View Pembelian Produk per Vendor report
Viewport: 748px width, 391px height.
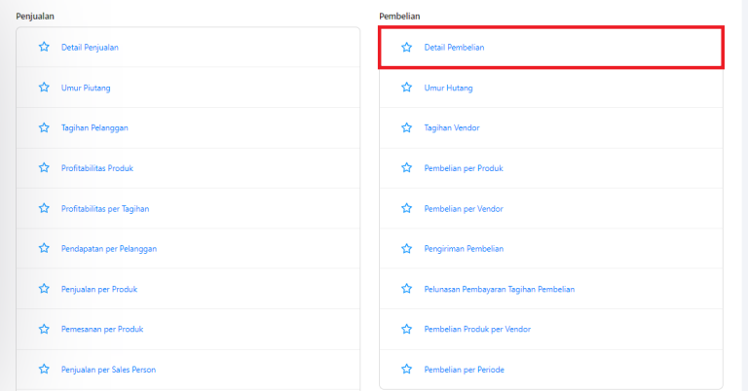pyautogui.click(x=477, y=329)
